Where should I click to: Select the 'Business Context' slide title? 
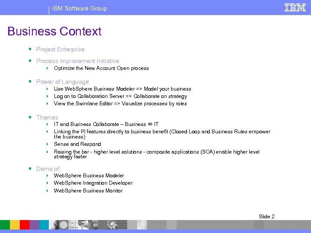pos(54,31)
